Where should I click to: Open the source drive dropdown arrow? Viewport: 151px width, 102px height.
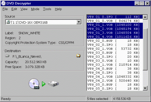[79, 22]
